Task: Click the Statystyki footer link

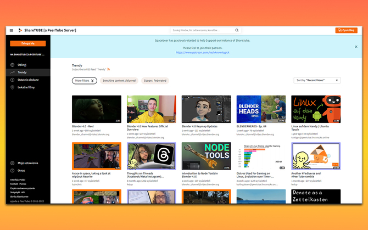Action: pyautogui.click(x=15, y=193)
